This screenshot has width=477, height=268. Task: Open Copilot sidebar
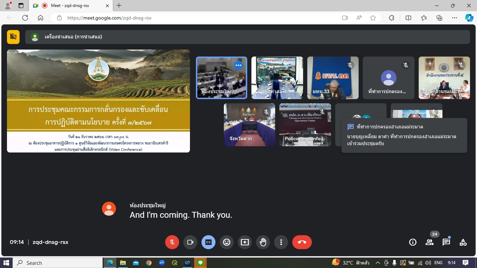469,18
